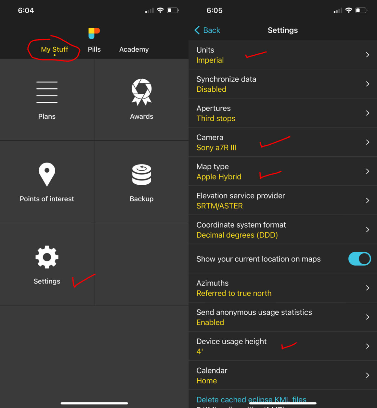Expand the Units Imperial chevron
Screen dimensions: 377x408
click(x=368, y=55)
